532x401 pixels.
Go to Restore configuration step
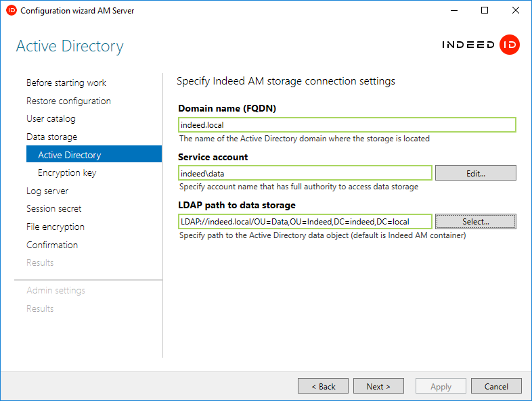[x=68, y=101]
